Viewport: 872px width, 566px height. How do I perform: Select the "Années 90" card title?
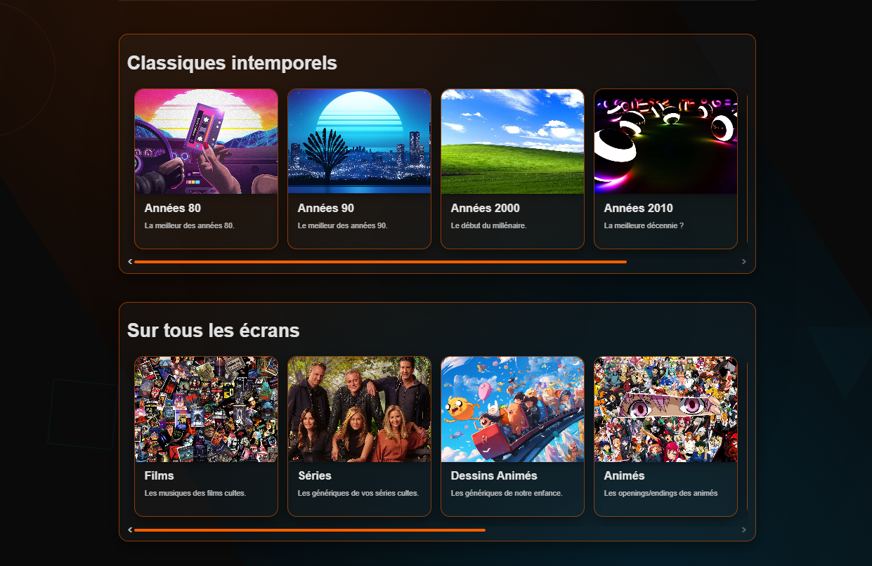click(x=326, y=209)
